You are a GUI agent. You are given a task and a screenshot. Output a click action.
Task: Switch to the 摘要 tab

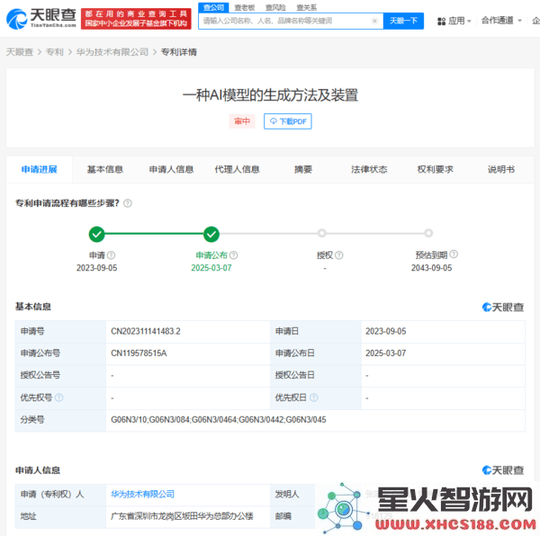tap(303, 169)
